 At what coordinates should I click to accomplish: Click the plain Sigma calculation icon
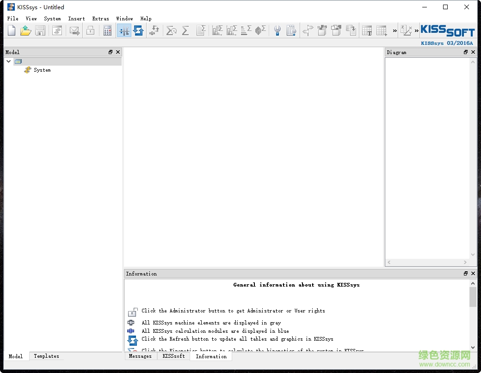185,31
